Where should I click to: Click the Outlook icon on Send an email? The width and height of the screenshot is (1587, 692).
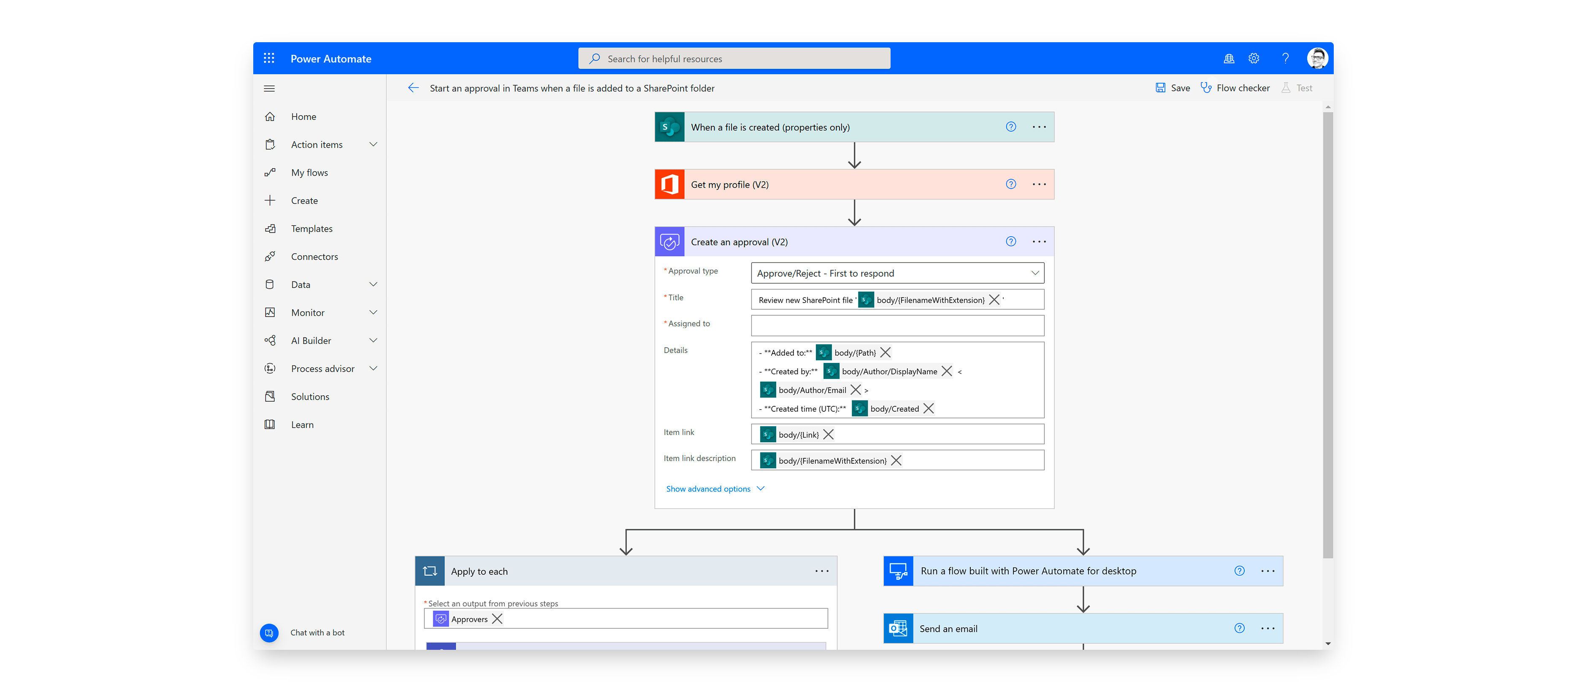click(x=898, y=628)
